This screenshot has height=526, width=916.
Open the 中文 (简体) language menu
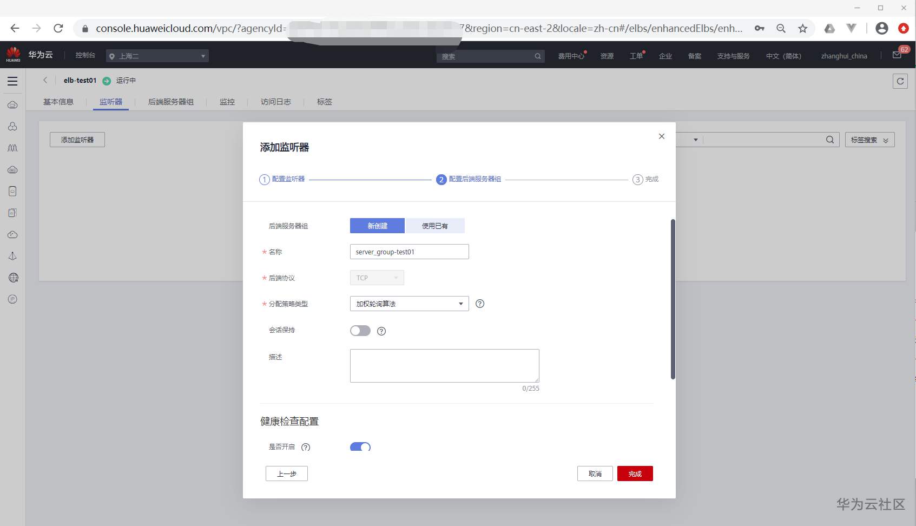[783, 56]
